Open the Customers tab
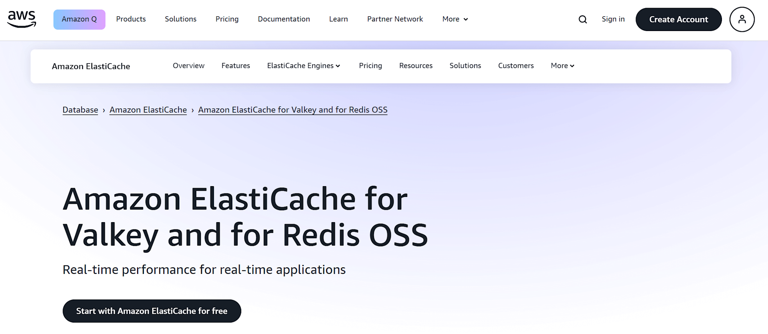 point(516,65)
